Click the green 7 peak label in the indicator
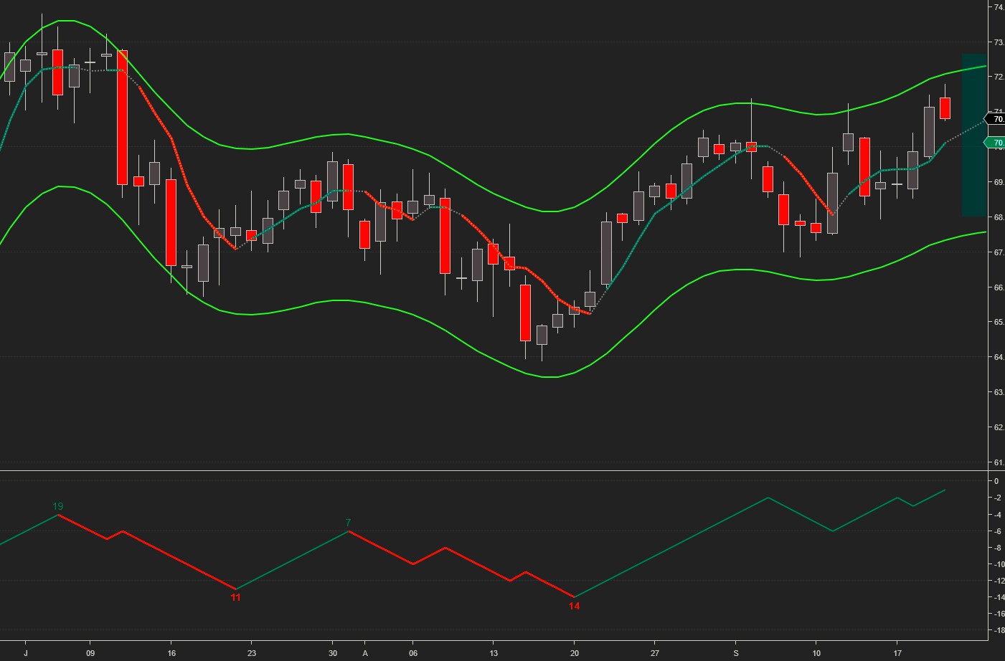 point(348,523)
